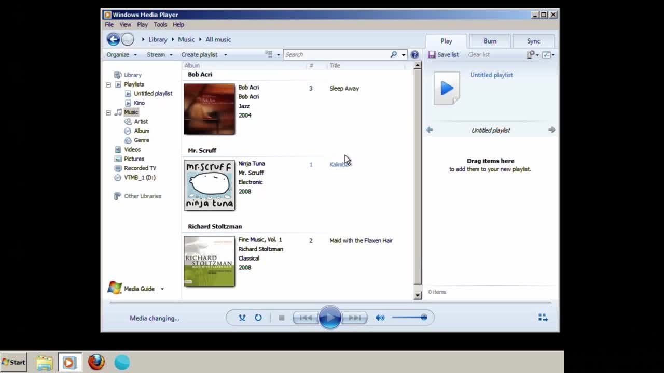Click the View options icon
Image resolution: width=664 pixels, height=373 pixels.
pos(269,54)
